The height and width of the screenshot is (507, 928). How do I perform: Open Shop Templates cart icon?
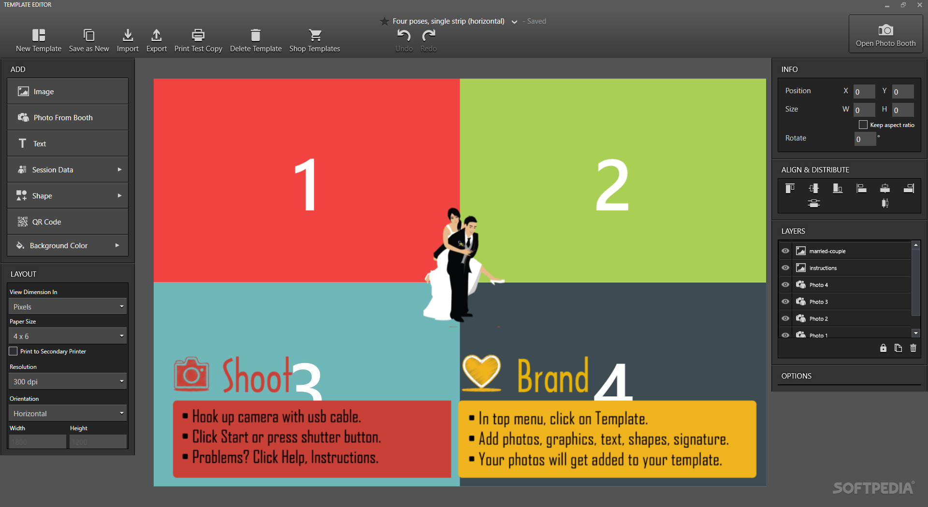(315, 35)
